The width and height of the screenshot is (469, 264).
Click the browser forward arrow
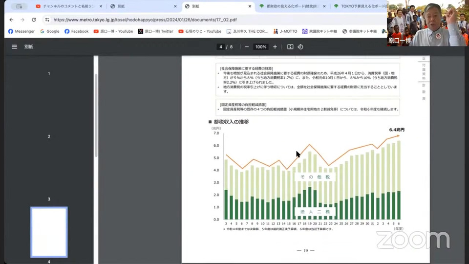(x=22, y=20)
